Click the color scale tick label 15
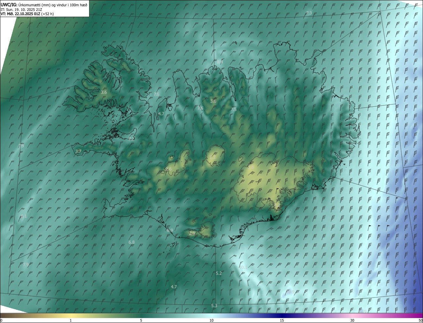 [282, 320]
